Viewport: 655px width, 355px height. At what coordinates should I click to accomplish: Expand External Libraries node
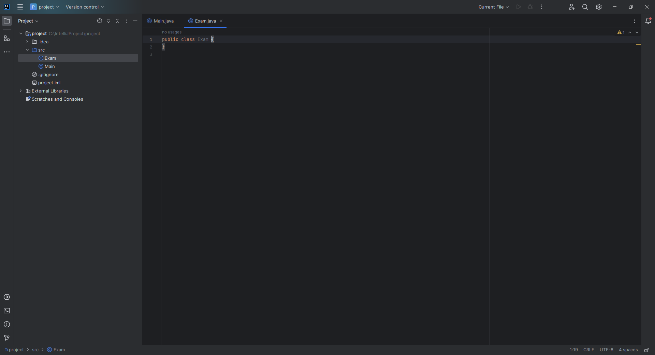pos(21,91)
